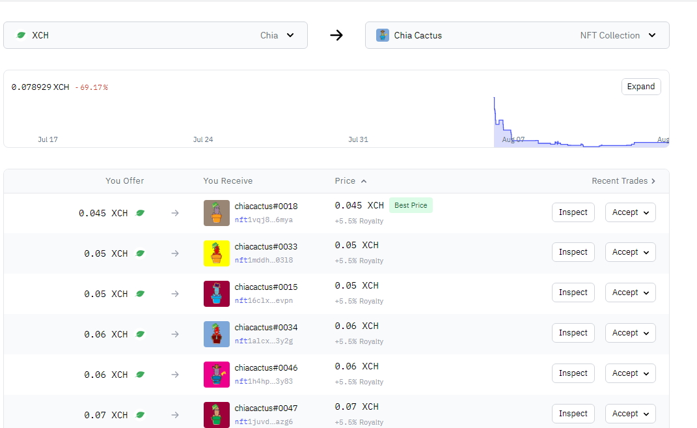Inspect the chiacactus#0033 offer

pos(573,252)
